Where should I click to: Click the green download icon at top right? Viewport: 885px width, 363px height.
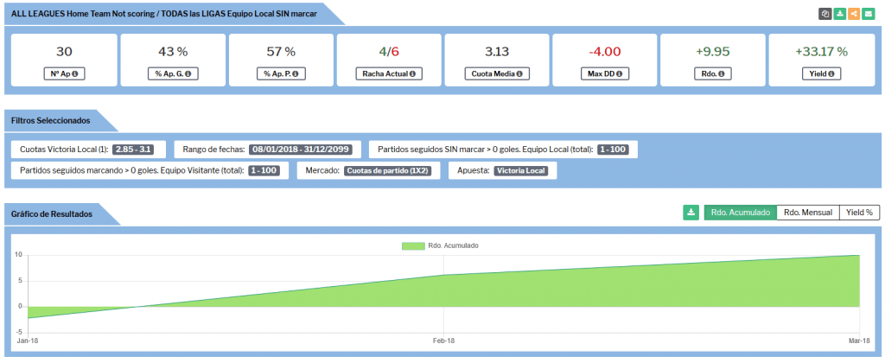[x=840, y=14]
